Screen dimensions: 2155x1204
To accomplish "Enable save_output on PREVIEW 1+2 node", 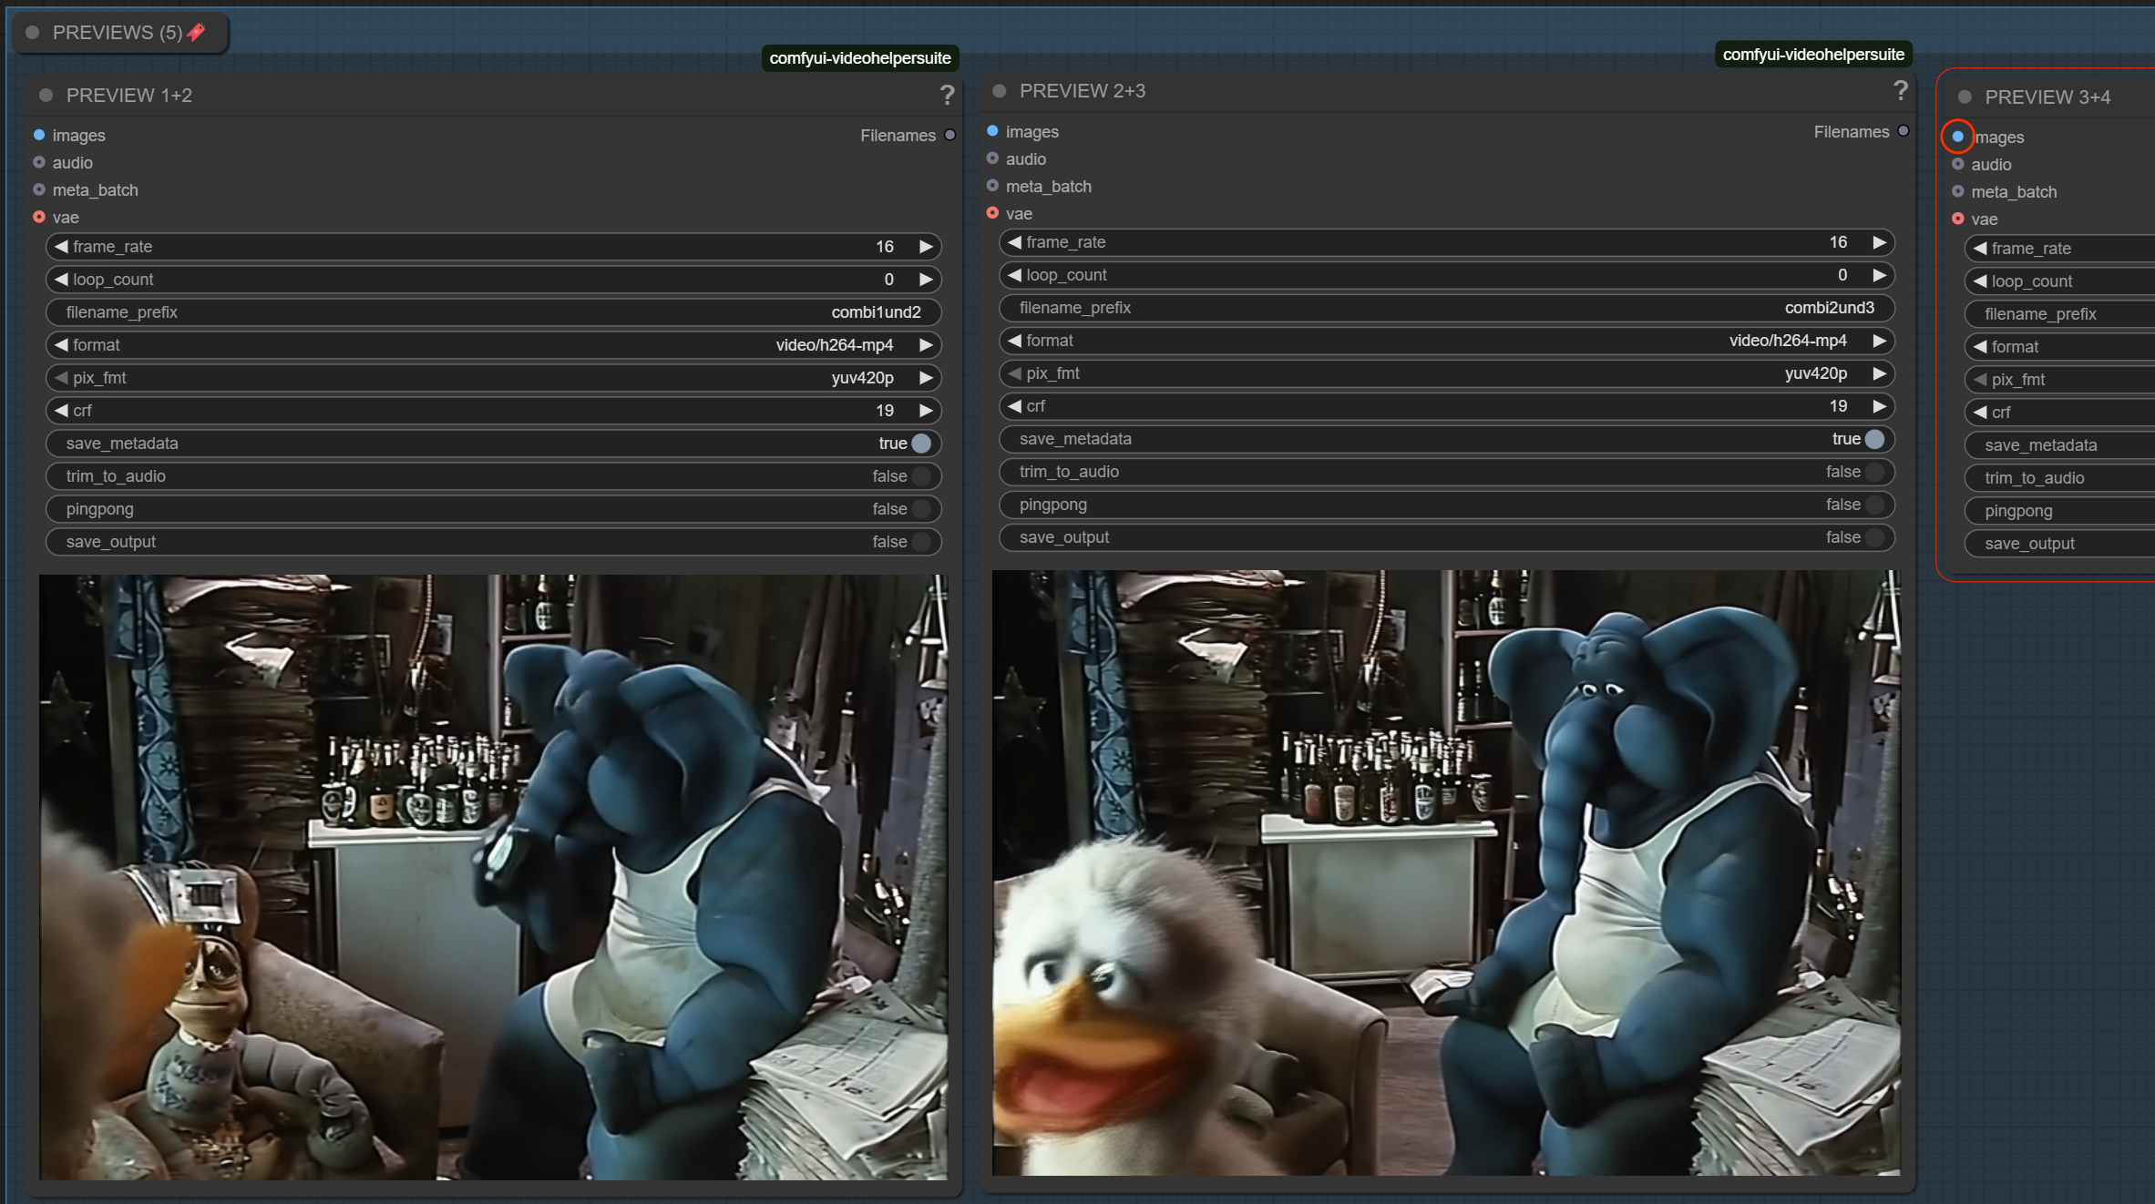I will click(x=920, y=542).
